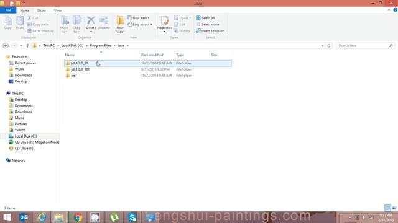
Task: Click Paste shortcut in the ribbon
Action: [x=40, y=31]
